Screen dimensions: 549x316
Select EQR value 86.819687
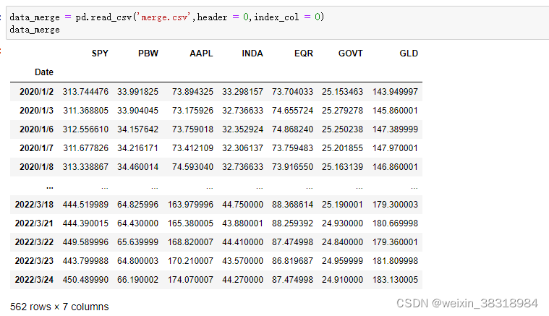(x=292, y=261)
